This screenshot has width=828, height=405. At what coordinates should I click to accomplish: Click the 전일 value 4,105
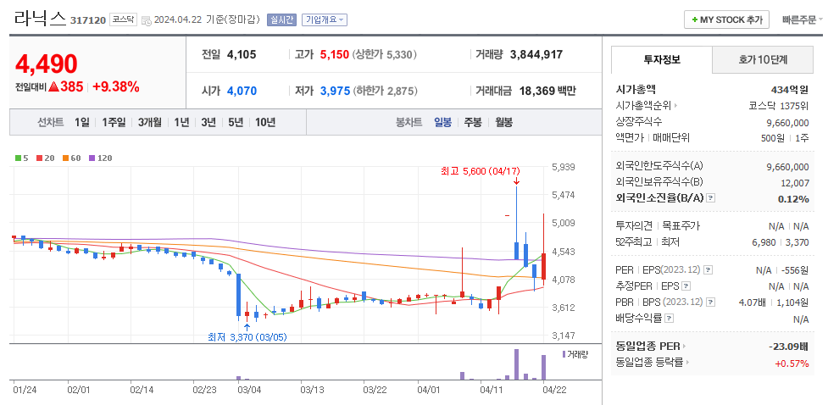pyautogui.click(x=242, y=54)
